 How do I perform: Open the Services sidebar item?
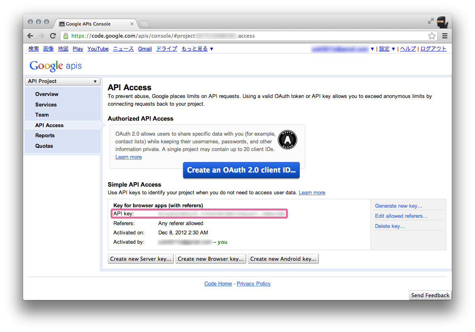[x=46, y=104]
